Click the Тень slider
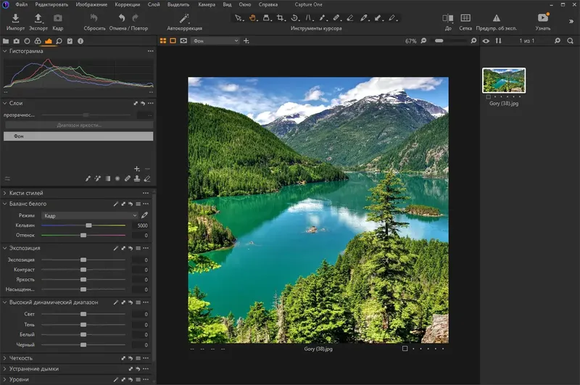 click(83, 324)
